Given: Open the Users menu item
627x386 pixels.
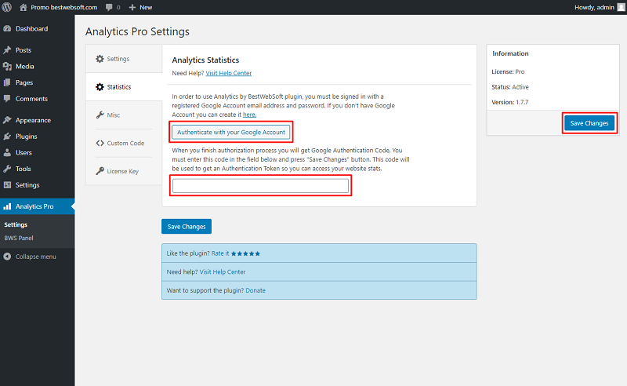Looking at the screenshot, I should tap(37, 152).
